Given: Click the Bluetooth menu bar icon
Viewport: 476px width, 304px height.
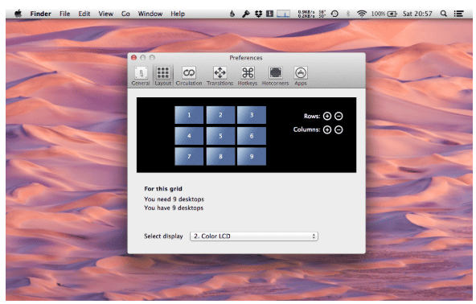Looking at the screenshot, I should [x=348, y=14].
